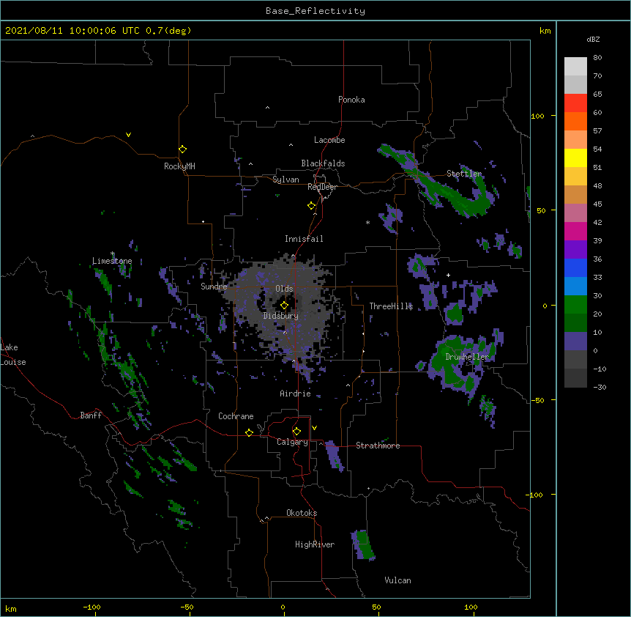This screenshot has height=617, width=631.
Task: Click the Airdrie town label
Action: 295,394
